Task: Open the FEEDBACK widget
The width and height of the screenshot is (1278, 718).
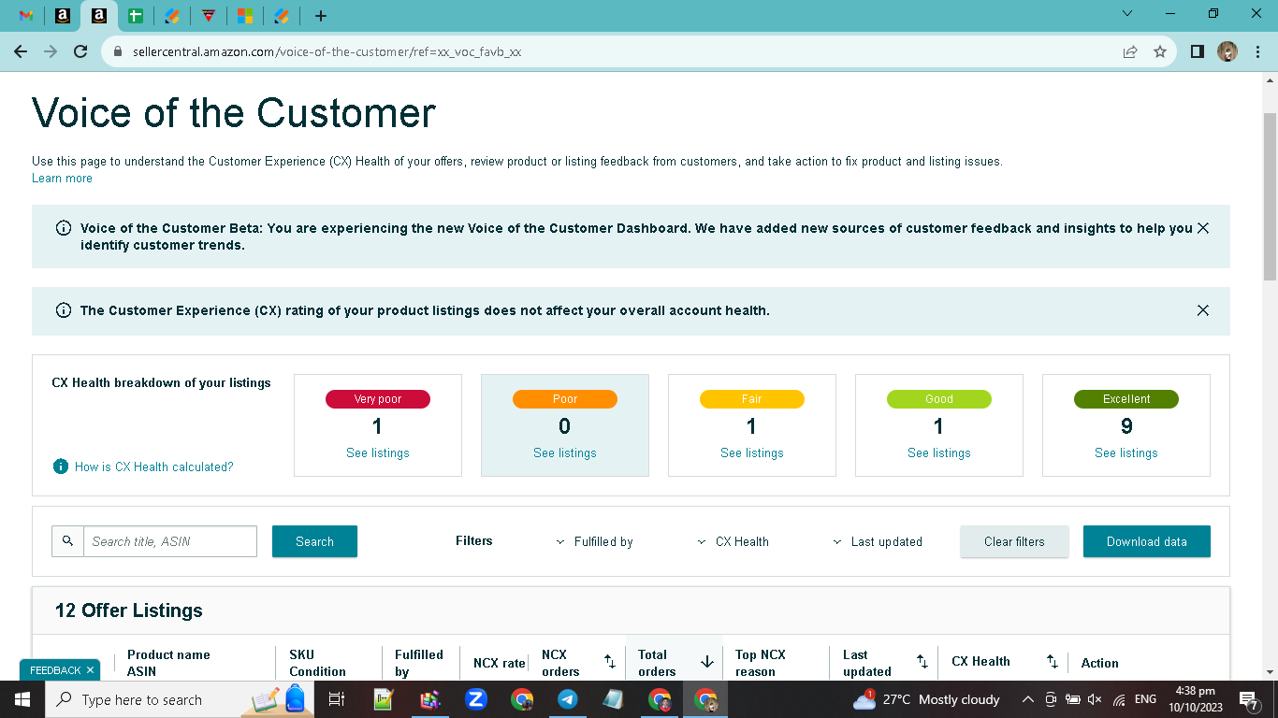Action: [55, 670]
